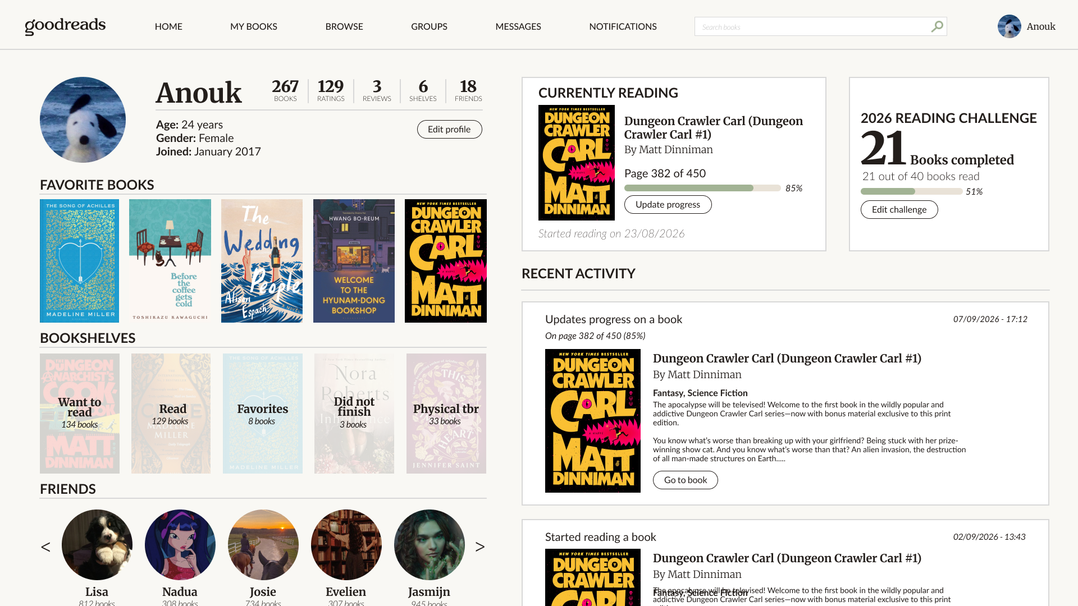Image resolution: width=1078 pixels, height=606 pixels.
Task: Click the current book progress bar at 85%
Action: pyautogui.click(x=702, y=188)
